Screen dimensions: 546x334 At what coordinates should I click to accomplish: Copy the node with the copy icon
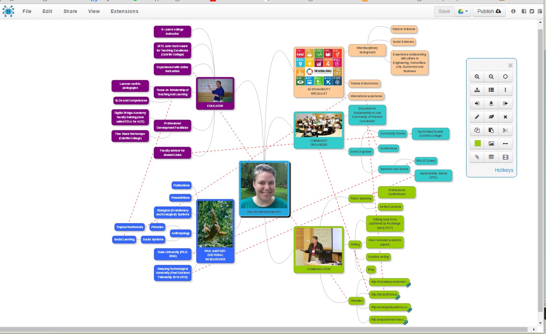tap(477, 130)
